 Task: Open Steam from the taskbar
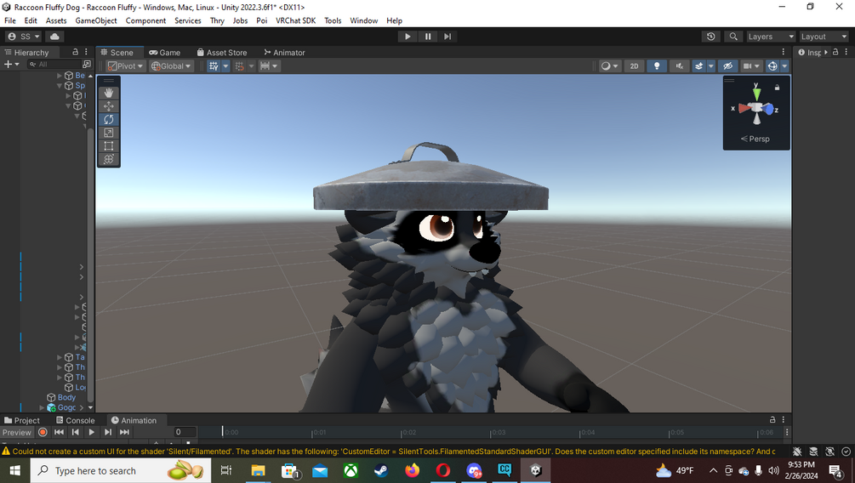pos(381,470)
